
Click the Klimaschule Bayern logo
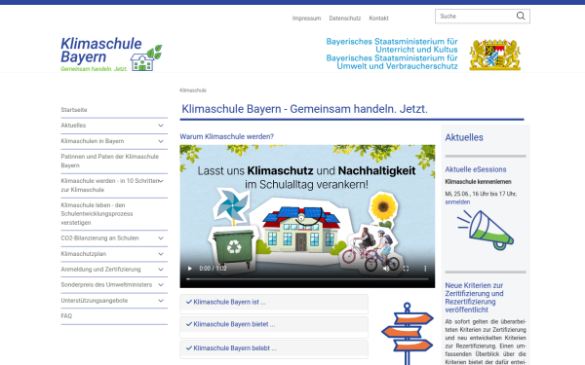click(x=111, y=54)
